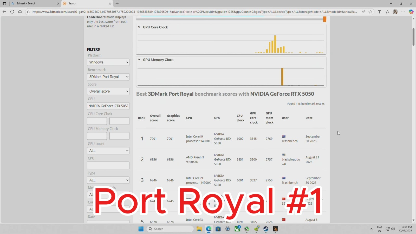The height and width of the screenshot is (234, 416).
Task: Open the Benchmark dropdown showing 3DMark Port Royal
Action: point(108,77)
